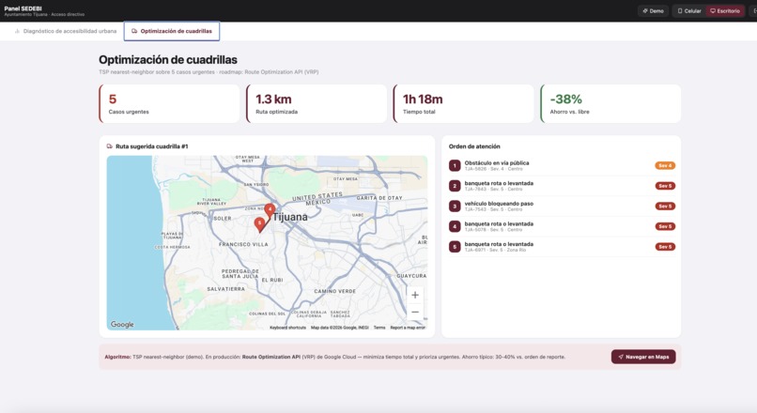757x413 pixels.
Task: Select the Optimización de cuadrillas tab
Action: point(171,31)
